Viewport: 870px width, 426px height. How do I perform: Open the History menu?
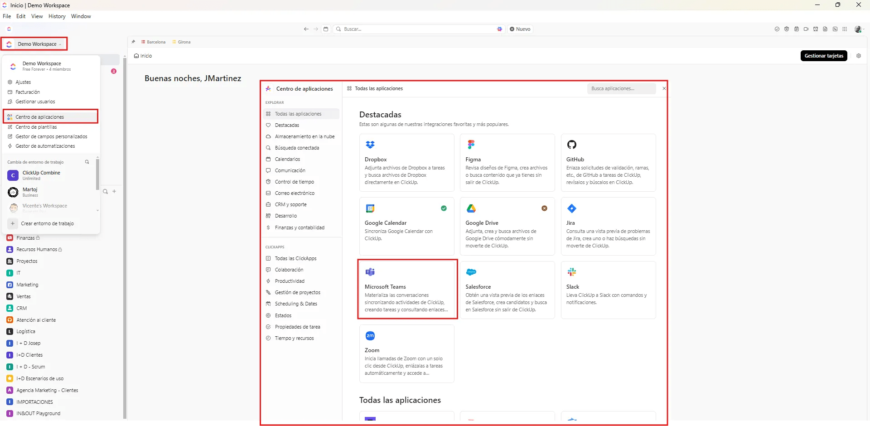click(x=57, y=16)
